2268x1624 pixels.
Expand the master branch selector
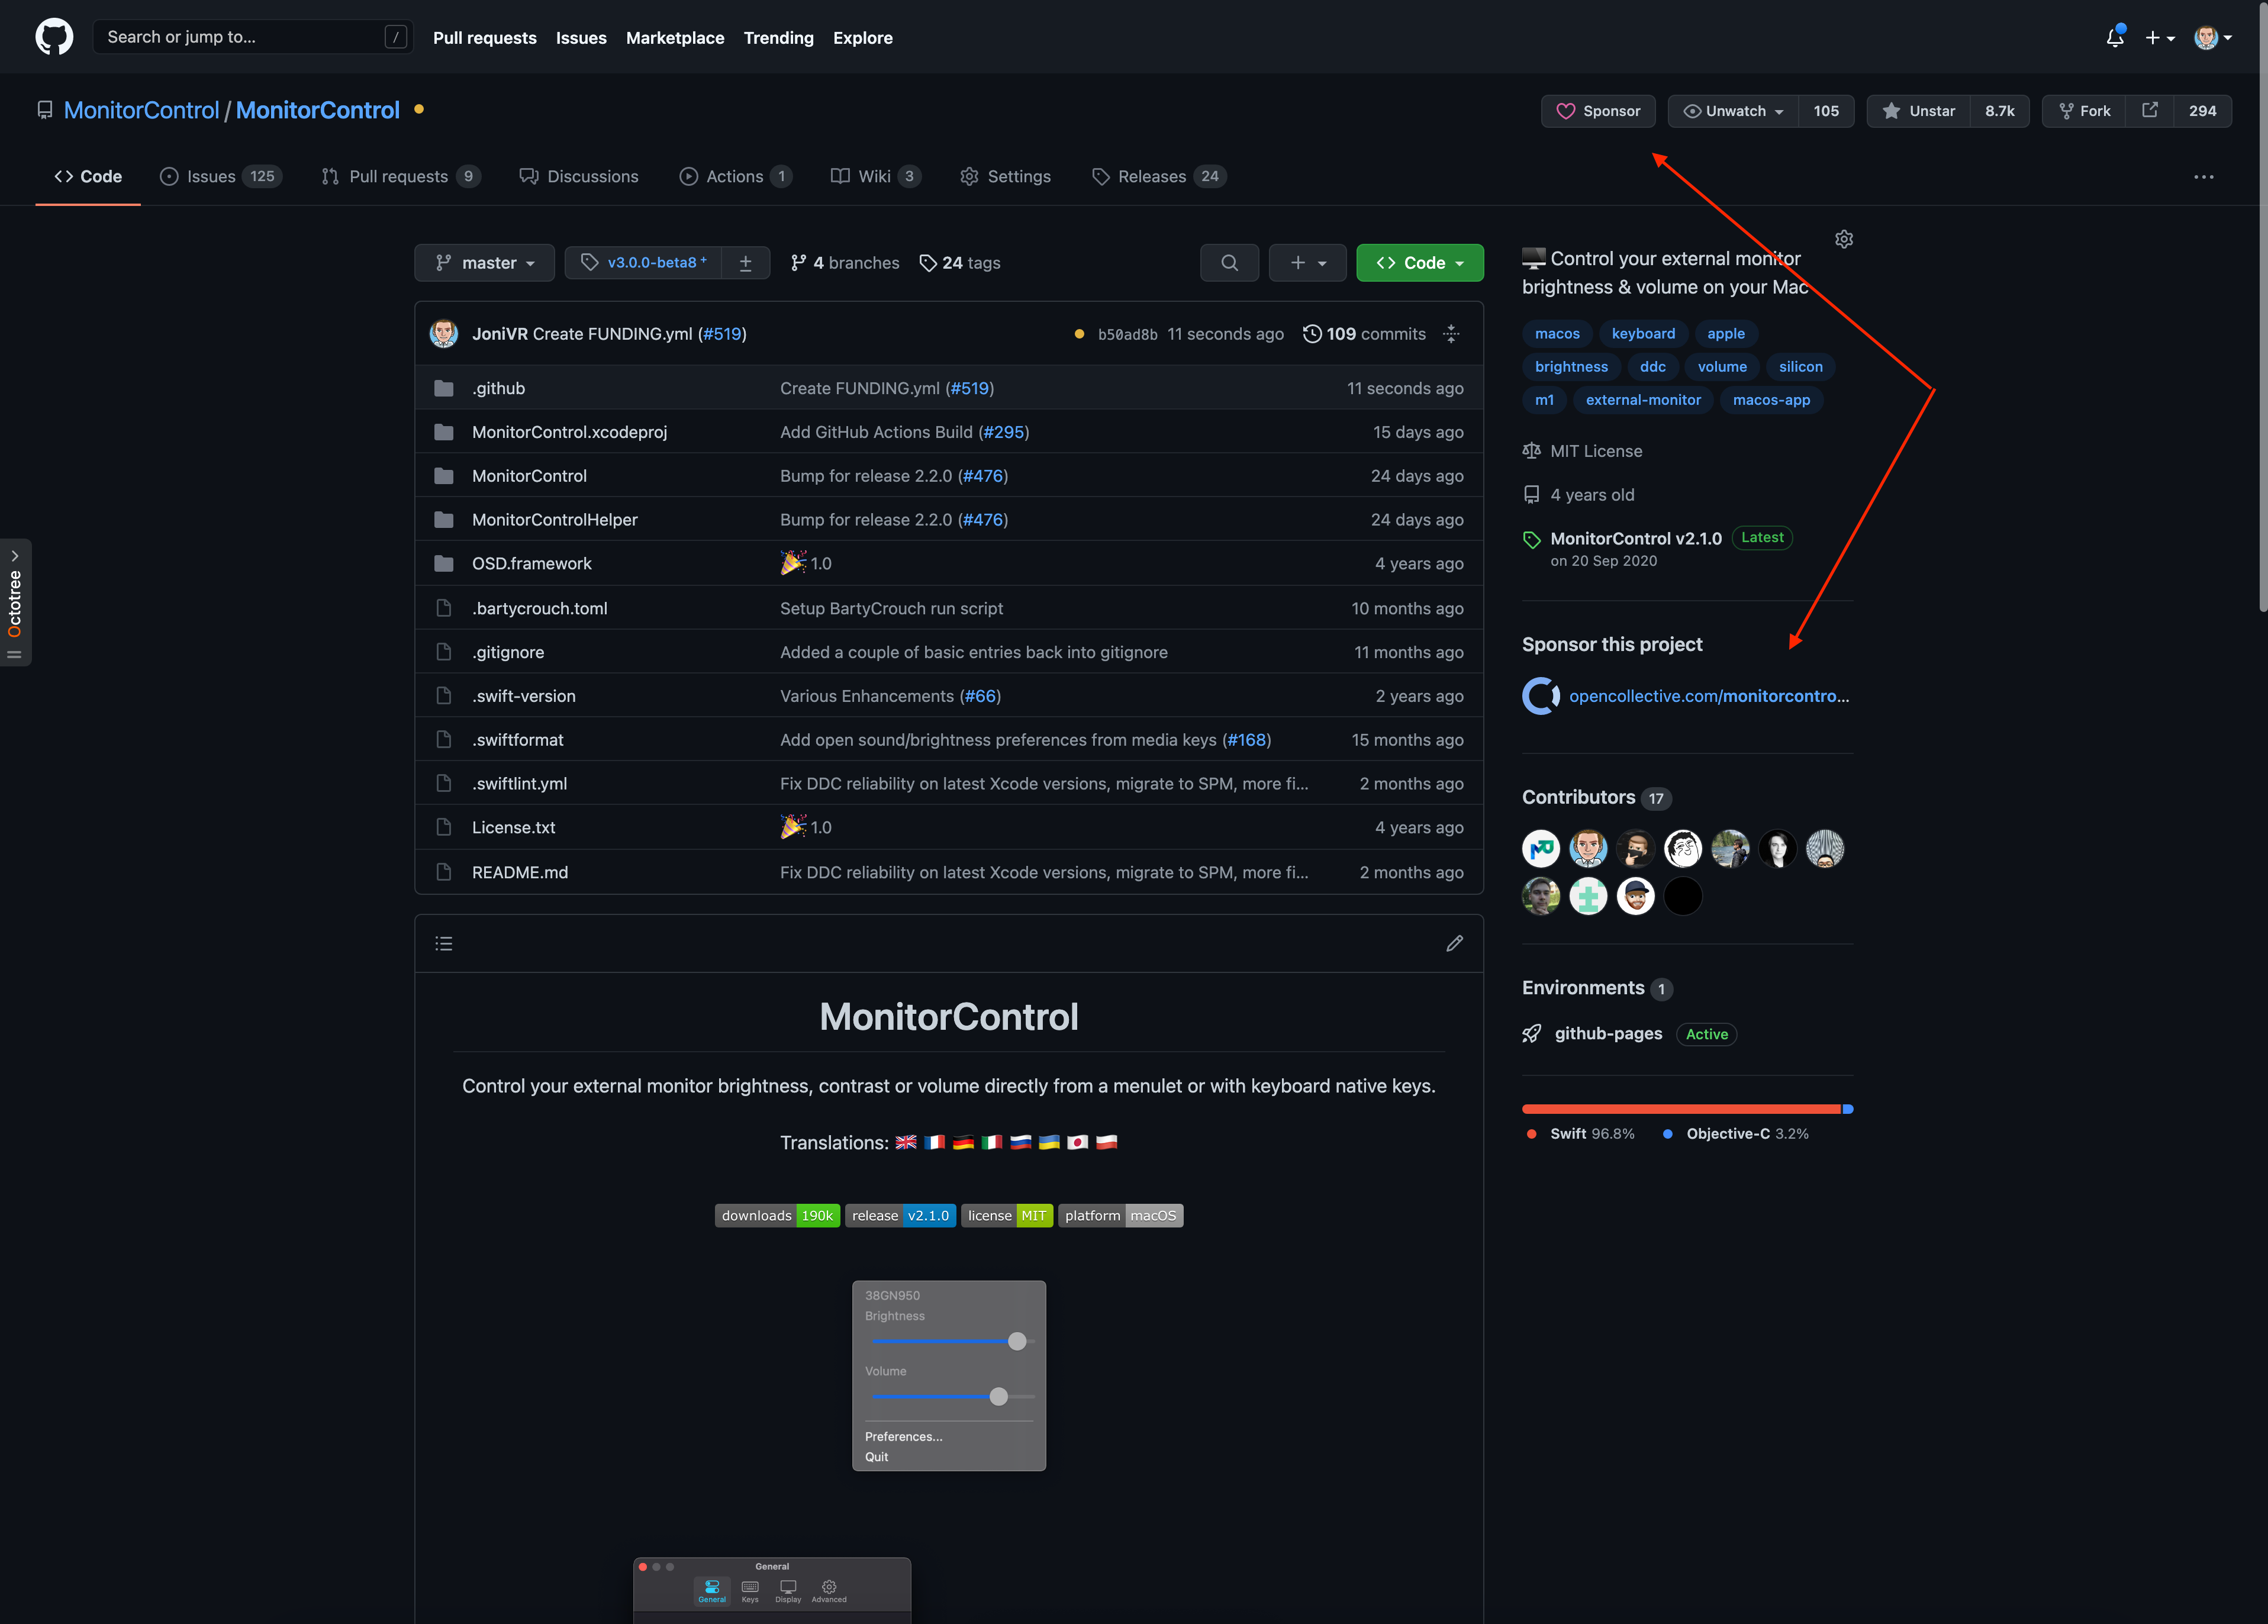(484, 262)
